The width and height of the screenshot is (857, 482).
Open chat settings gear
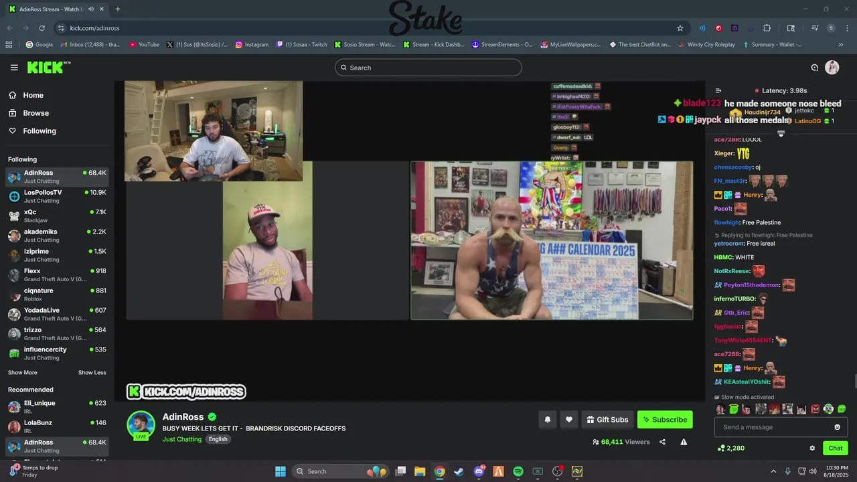point(812,448)
